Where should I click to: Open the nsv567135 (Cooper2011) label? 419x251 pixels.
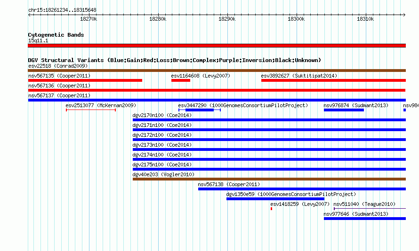(59, 76)
